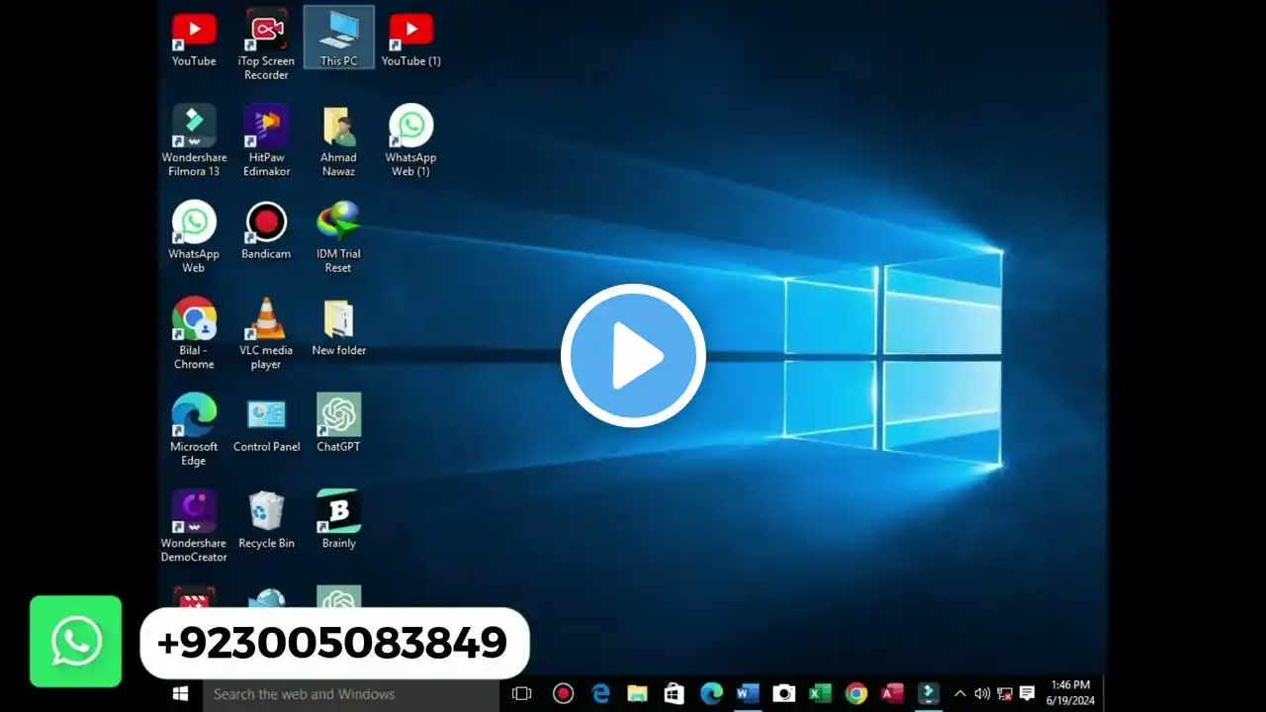Open Microsoft Store from the taskbar
1266x712 pixels.
pyautogui.click(x=674, y=694)
